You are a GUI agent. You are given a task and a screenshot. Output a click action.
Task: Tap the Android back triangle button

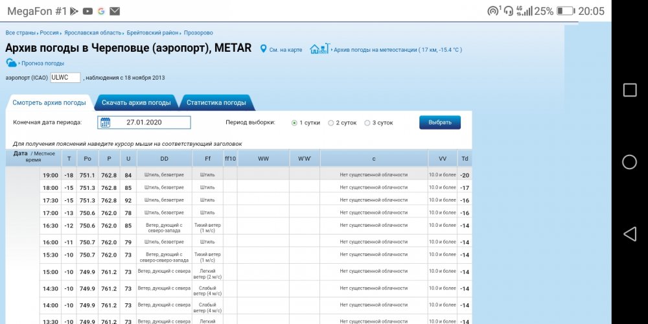629,234
